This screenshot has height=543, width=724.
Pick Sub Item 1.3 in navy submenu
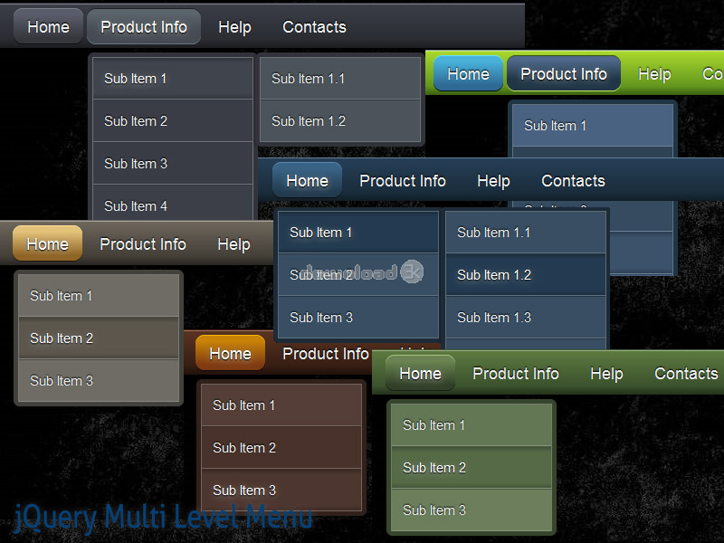pos(526,318)
